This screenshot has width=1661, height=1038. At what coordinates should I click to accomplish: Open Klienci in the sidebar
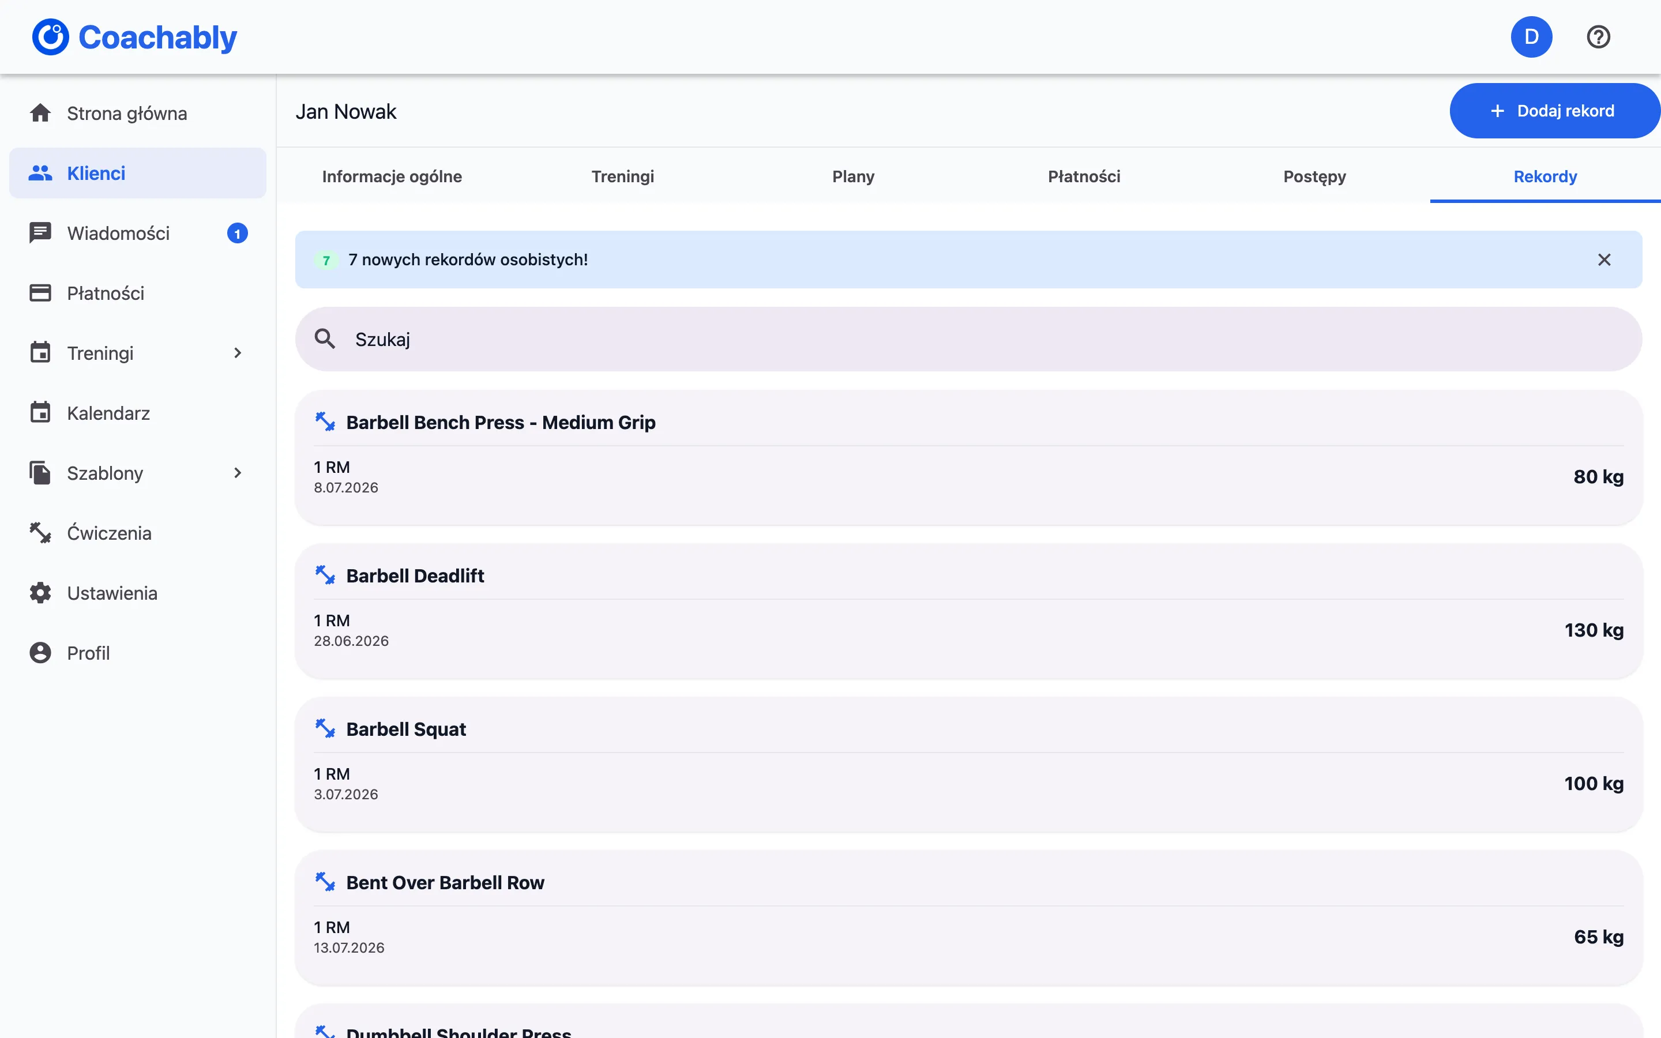point(137,173)
